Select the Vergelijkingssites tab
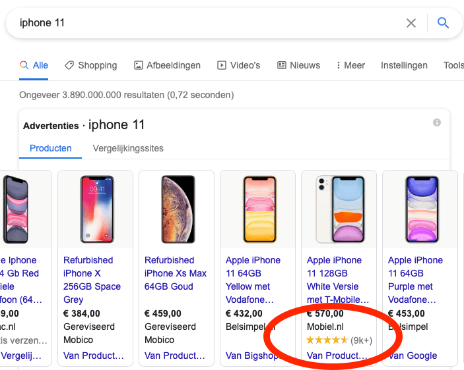The height and width of the screenshot is (370, 464). 128,148
